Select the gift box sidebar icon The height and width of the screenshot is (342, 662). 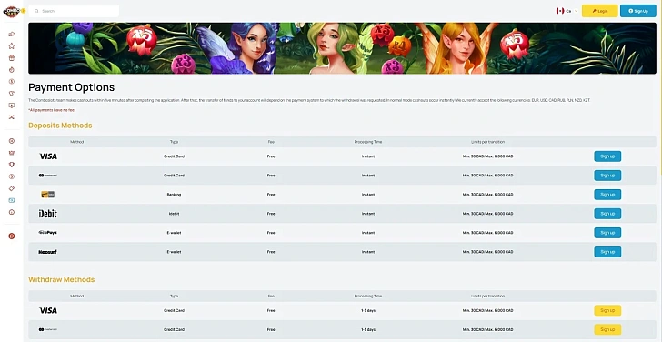pos(12,58)
